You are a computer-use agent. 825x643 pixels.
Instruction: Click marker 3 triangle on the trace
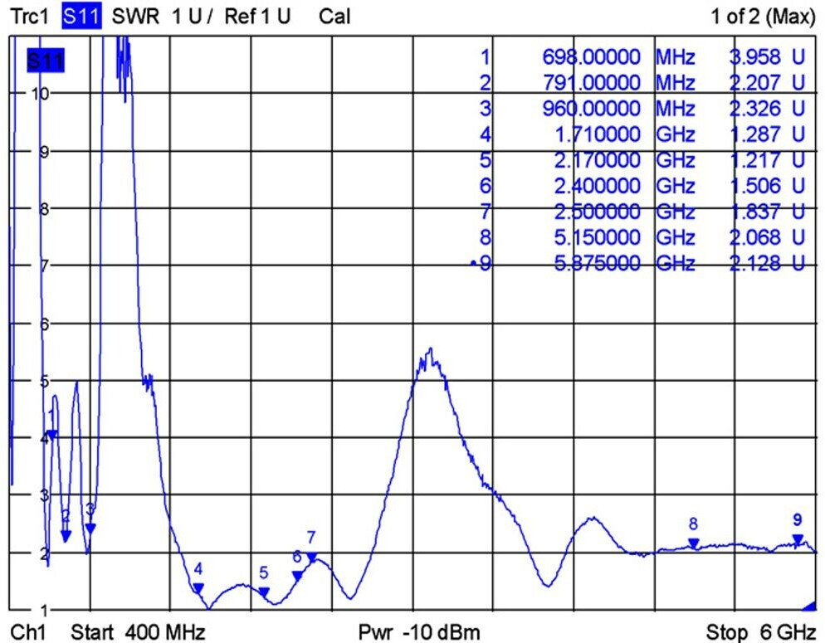(x=90, y=529)
